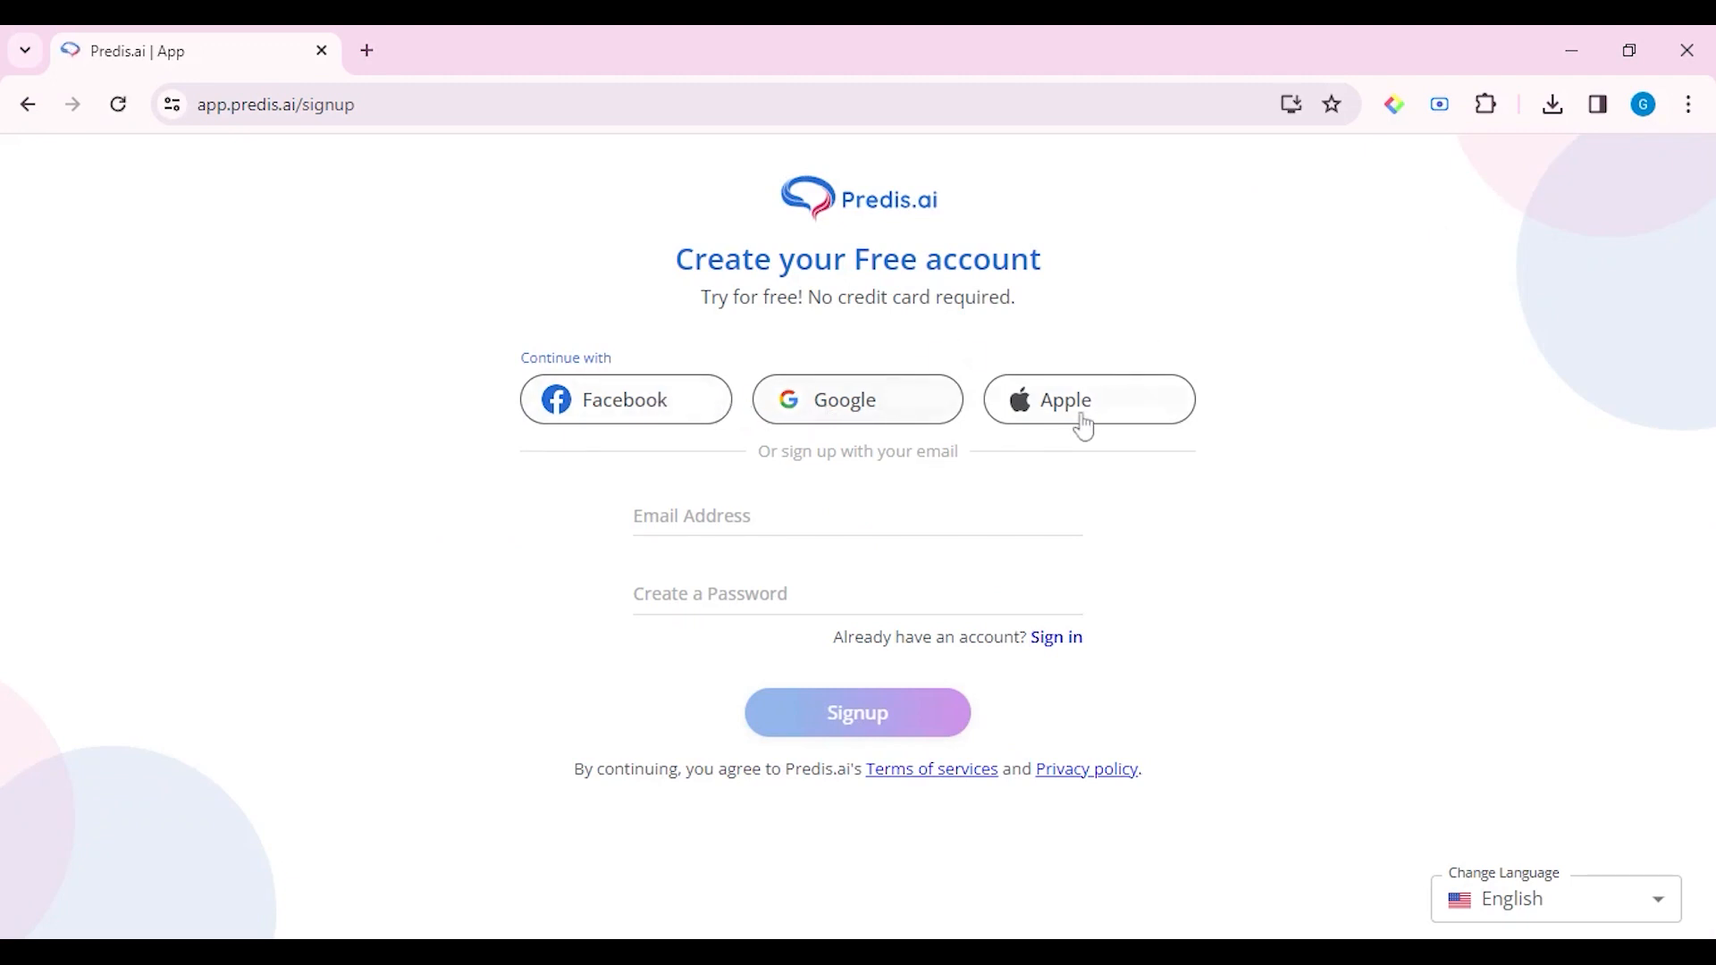1716x965 pixels.
Task: Click the Create a Password field
Action: [857, 592]
